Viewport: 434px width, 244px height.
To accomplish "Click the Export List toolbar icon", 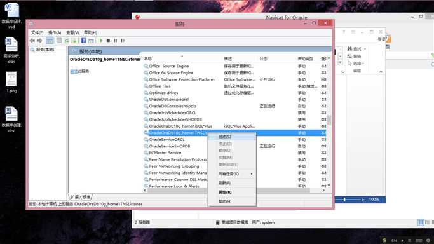I will point(74,41).
